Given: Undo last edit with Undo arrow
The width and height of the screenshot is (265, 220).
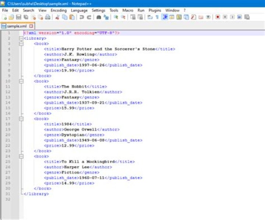Looking at the screenshot, I should (82, 17).
